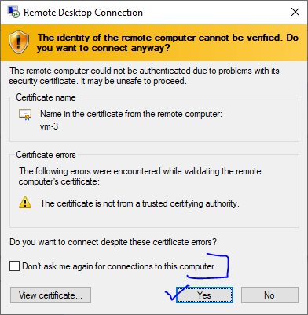
Task: Close the Remote Desktop Connection dialog
Action: pos(295,12)
